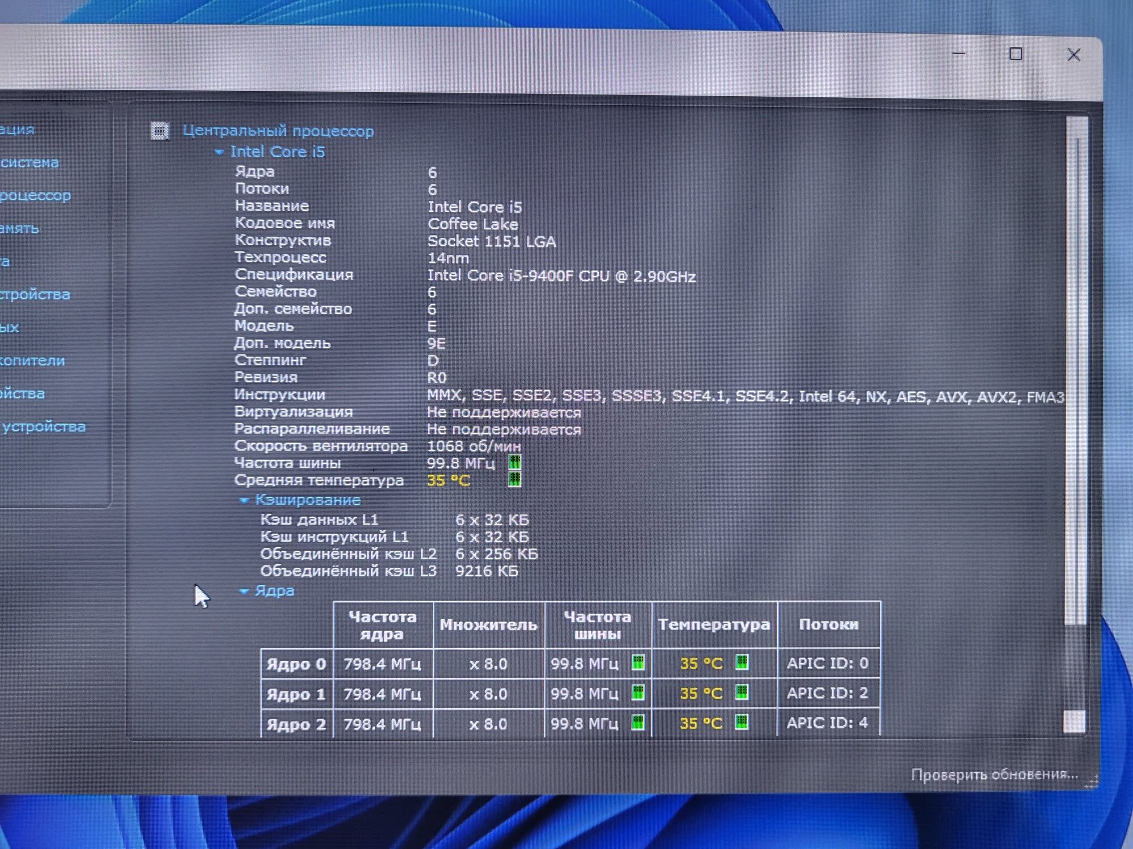Viewport: 1133px width, 849px height.
Task: Select sidebar item ending in 'ация'
Action: tap(17, 130)
